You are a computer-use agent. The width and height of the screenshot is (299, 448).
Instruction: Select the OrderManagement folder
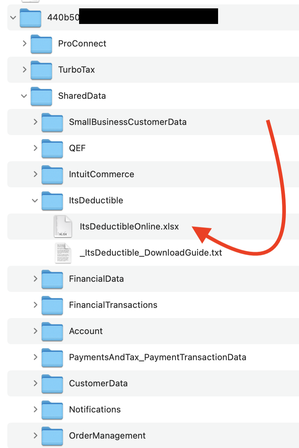[x=107, y=435]
